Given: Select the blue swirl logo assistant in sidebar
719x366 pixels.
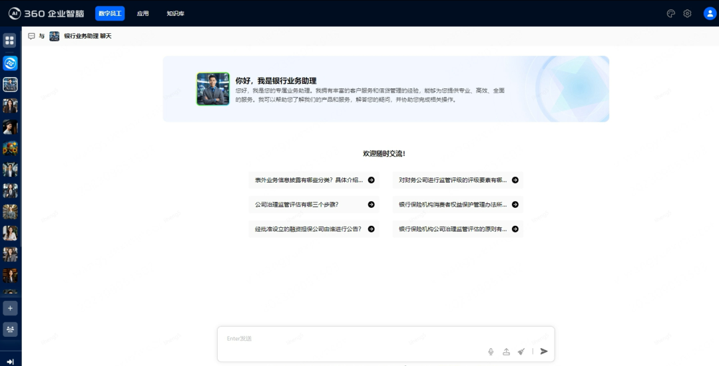Looking at the screenshot, I should (10, 63).
